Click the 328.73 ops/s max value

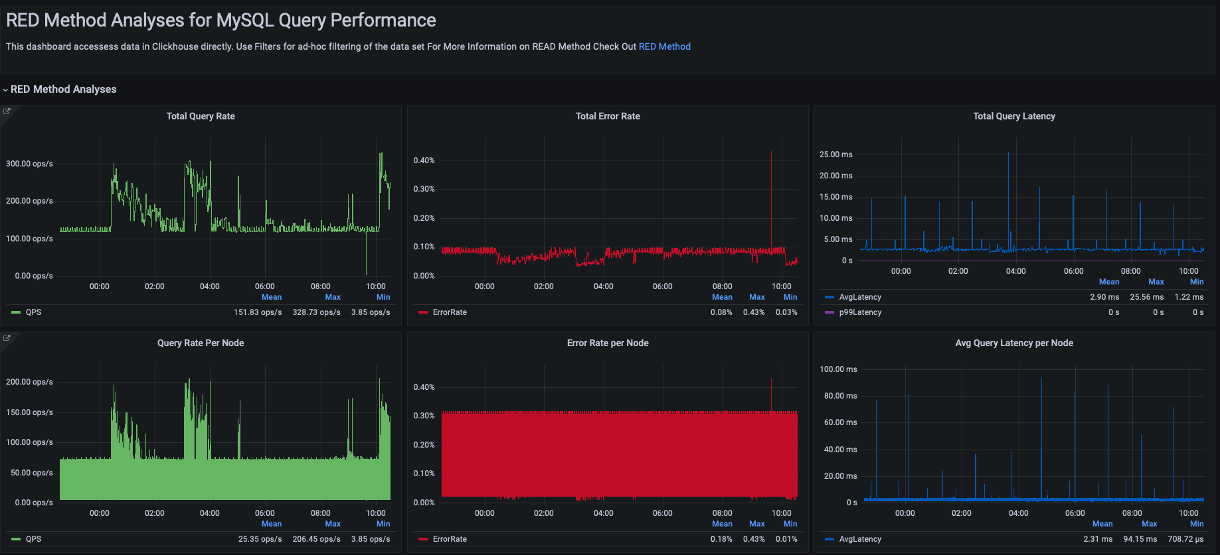click(316, 312)
